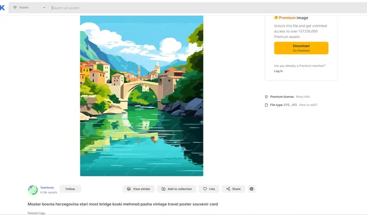Screen dimensions: 367x215
Task: Open the Log in link
Action: (278, 71)
